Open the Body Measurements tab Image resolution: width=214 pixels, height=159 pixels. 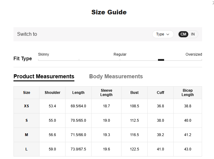click(x=116, y=76)
